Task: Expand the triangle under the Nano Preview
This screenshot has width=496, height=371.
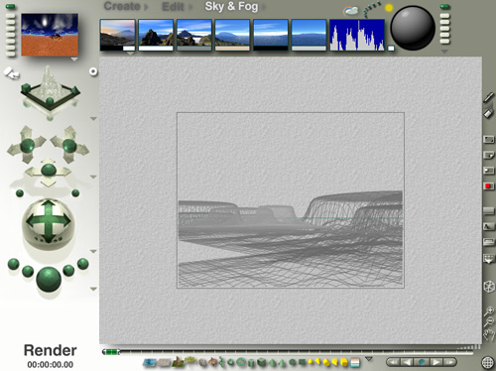Action: [x=74, y=60]
